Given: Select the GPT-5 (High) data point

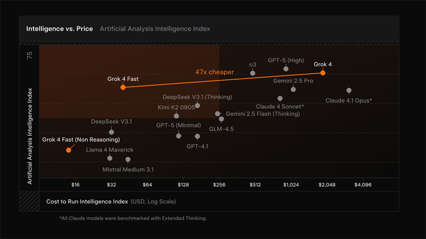Looking at the screenshot, I should click(x=286, y=69).
